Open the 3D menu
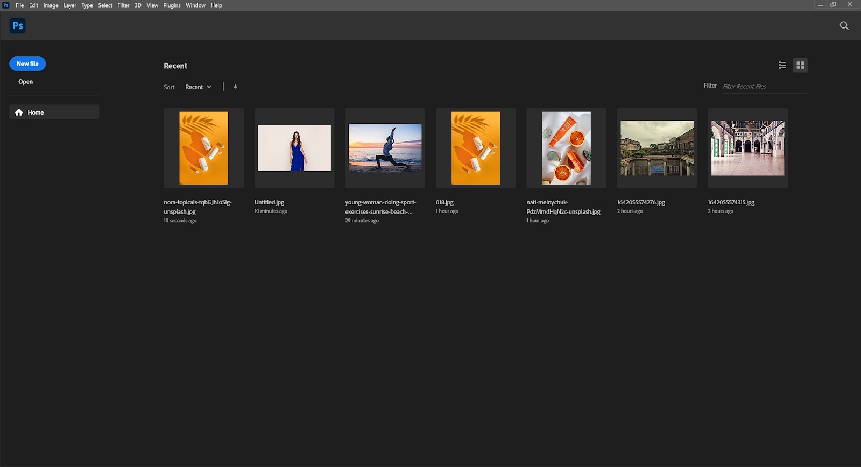The width and height of the screenshot is (861, 467). click(x=138, y=5)
